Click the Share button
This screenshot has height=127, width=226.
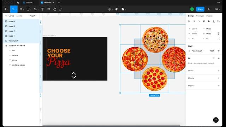pyautogui.click(x=200, y=9)
